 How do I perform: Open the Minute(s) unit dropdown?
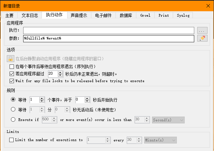point(160,140)
